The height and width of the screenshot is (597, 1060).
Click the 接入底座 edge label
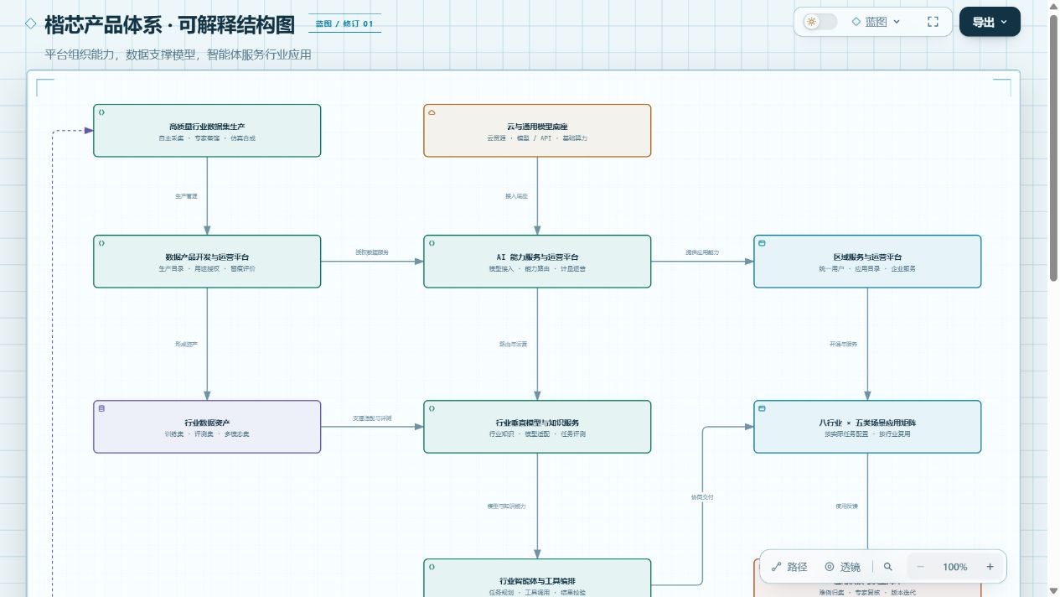[x=516, y=195]
